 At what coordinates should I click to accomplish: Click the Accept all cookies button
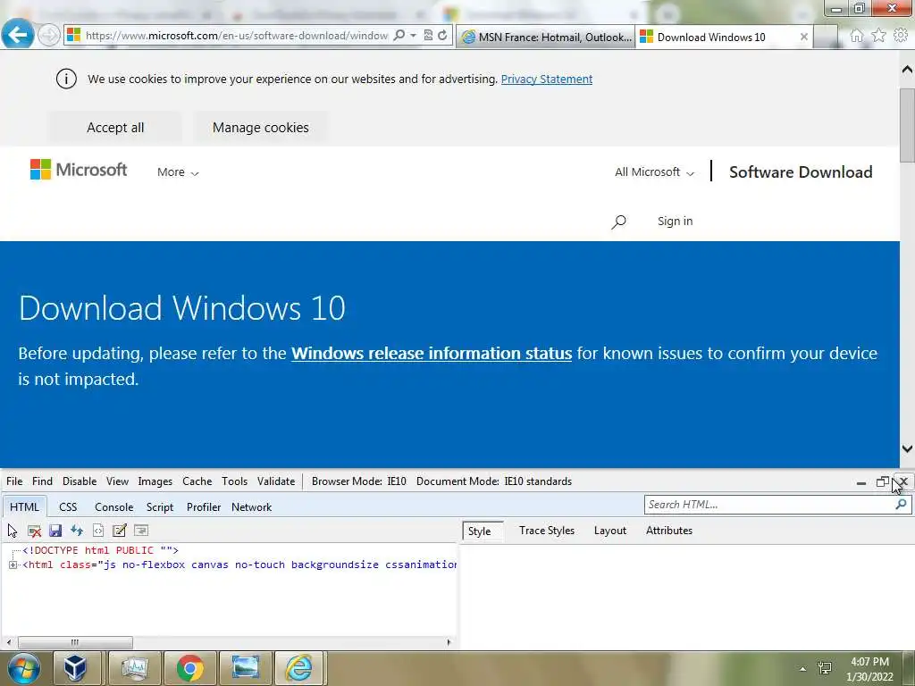(x=115, y=127)
